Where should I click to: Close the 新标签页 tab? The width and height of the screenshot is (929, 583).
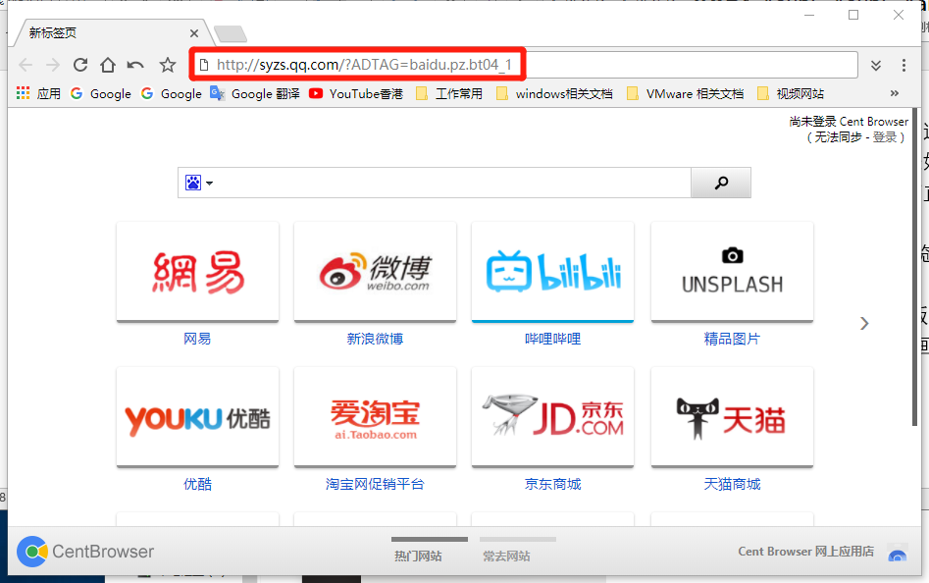[x=194, y=33]
